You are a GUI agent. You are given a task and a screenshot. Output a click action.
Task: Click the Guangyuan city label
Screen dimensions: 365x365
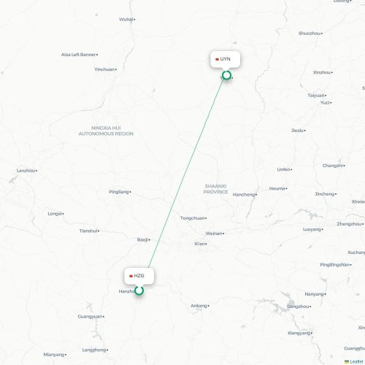click(90, 317)
